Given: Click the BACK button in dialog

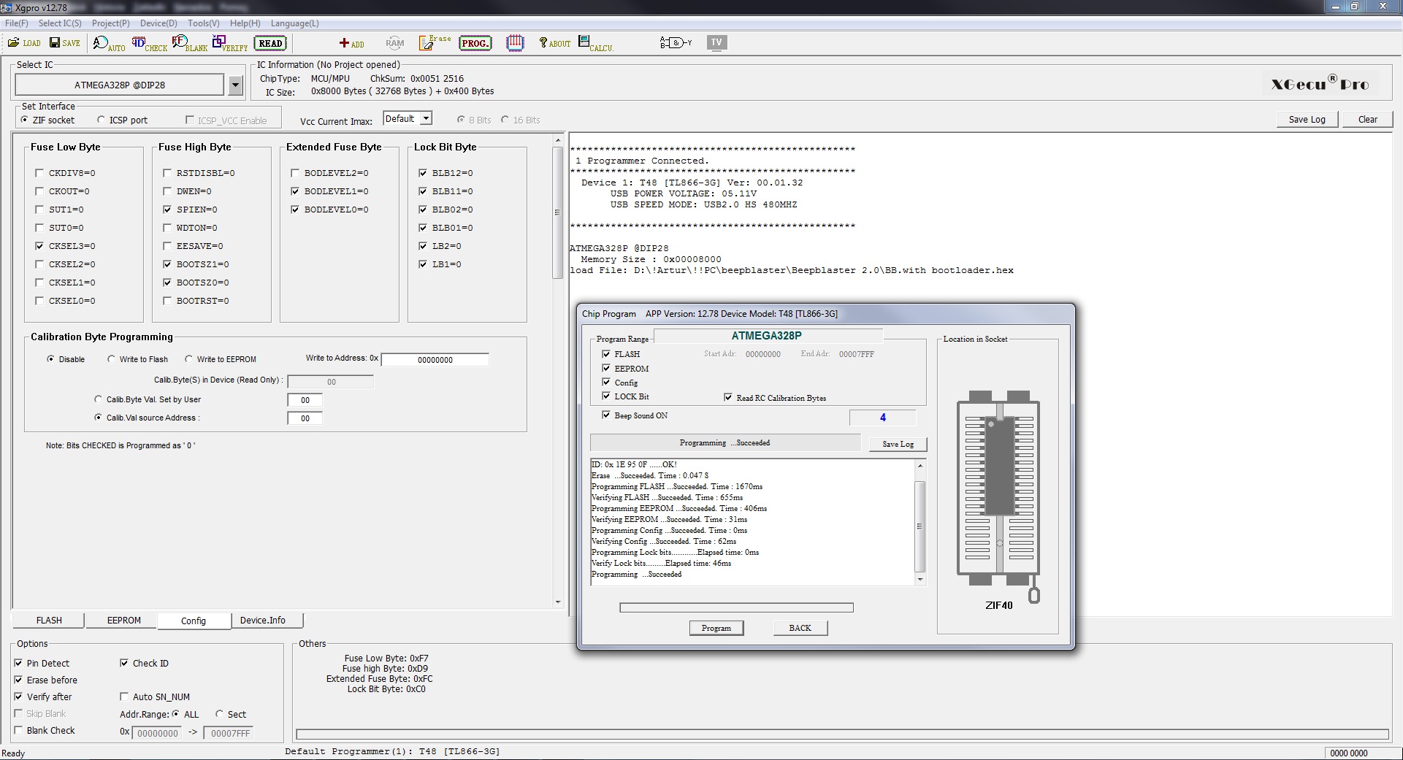Looking at the screenshot, I should pos(800,628).
